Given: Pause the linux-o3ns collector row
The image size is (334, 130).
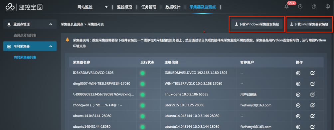Looking at the screenshot, I should pyautogui.click(x=298, y=94).
